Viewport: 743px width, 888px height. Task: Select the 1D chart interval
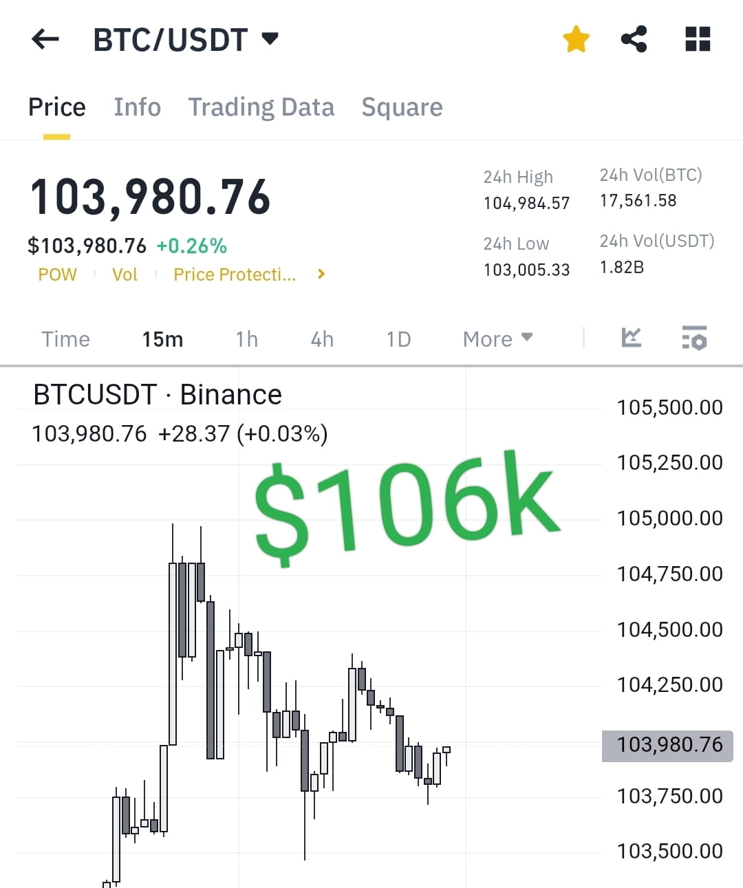click(398, 339)
